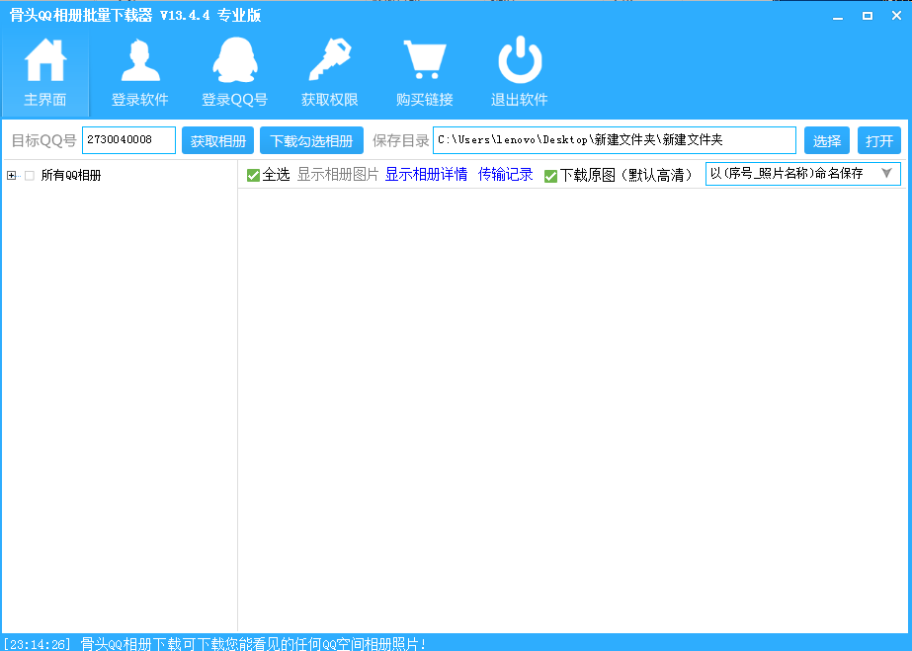
Task: Maximize the 骨头QQ相册批量下载器 window
Action: tap(868, 16)
